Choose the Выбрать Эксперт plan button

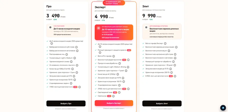point(114,103)
